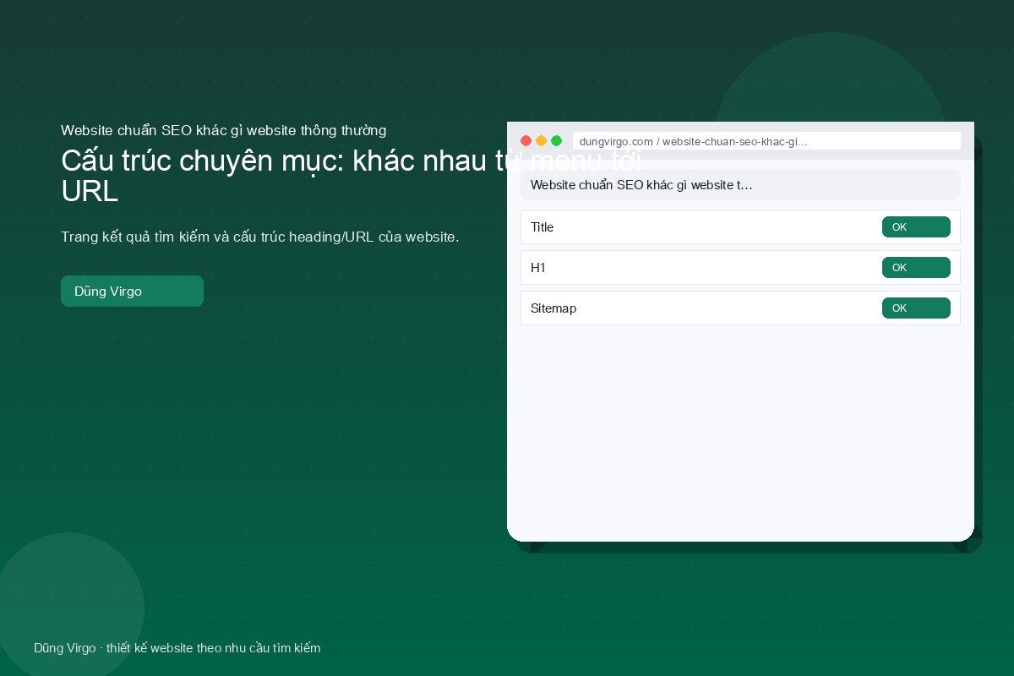1014x676 pixels.
Task: Click footer text 'Dũng Virgo · thiết kế website…'
Action: (x=177, y=648)
